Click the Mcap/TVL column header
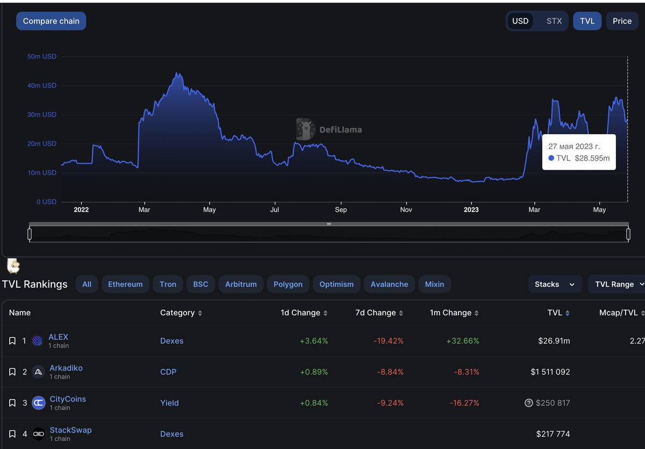The height and width of the screenshot is (449, 645). coord(618,313)
